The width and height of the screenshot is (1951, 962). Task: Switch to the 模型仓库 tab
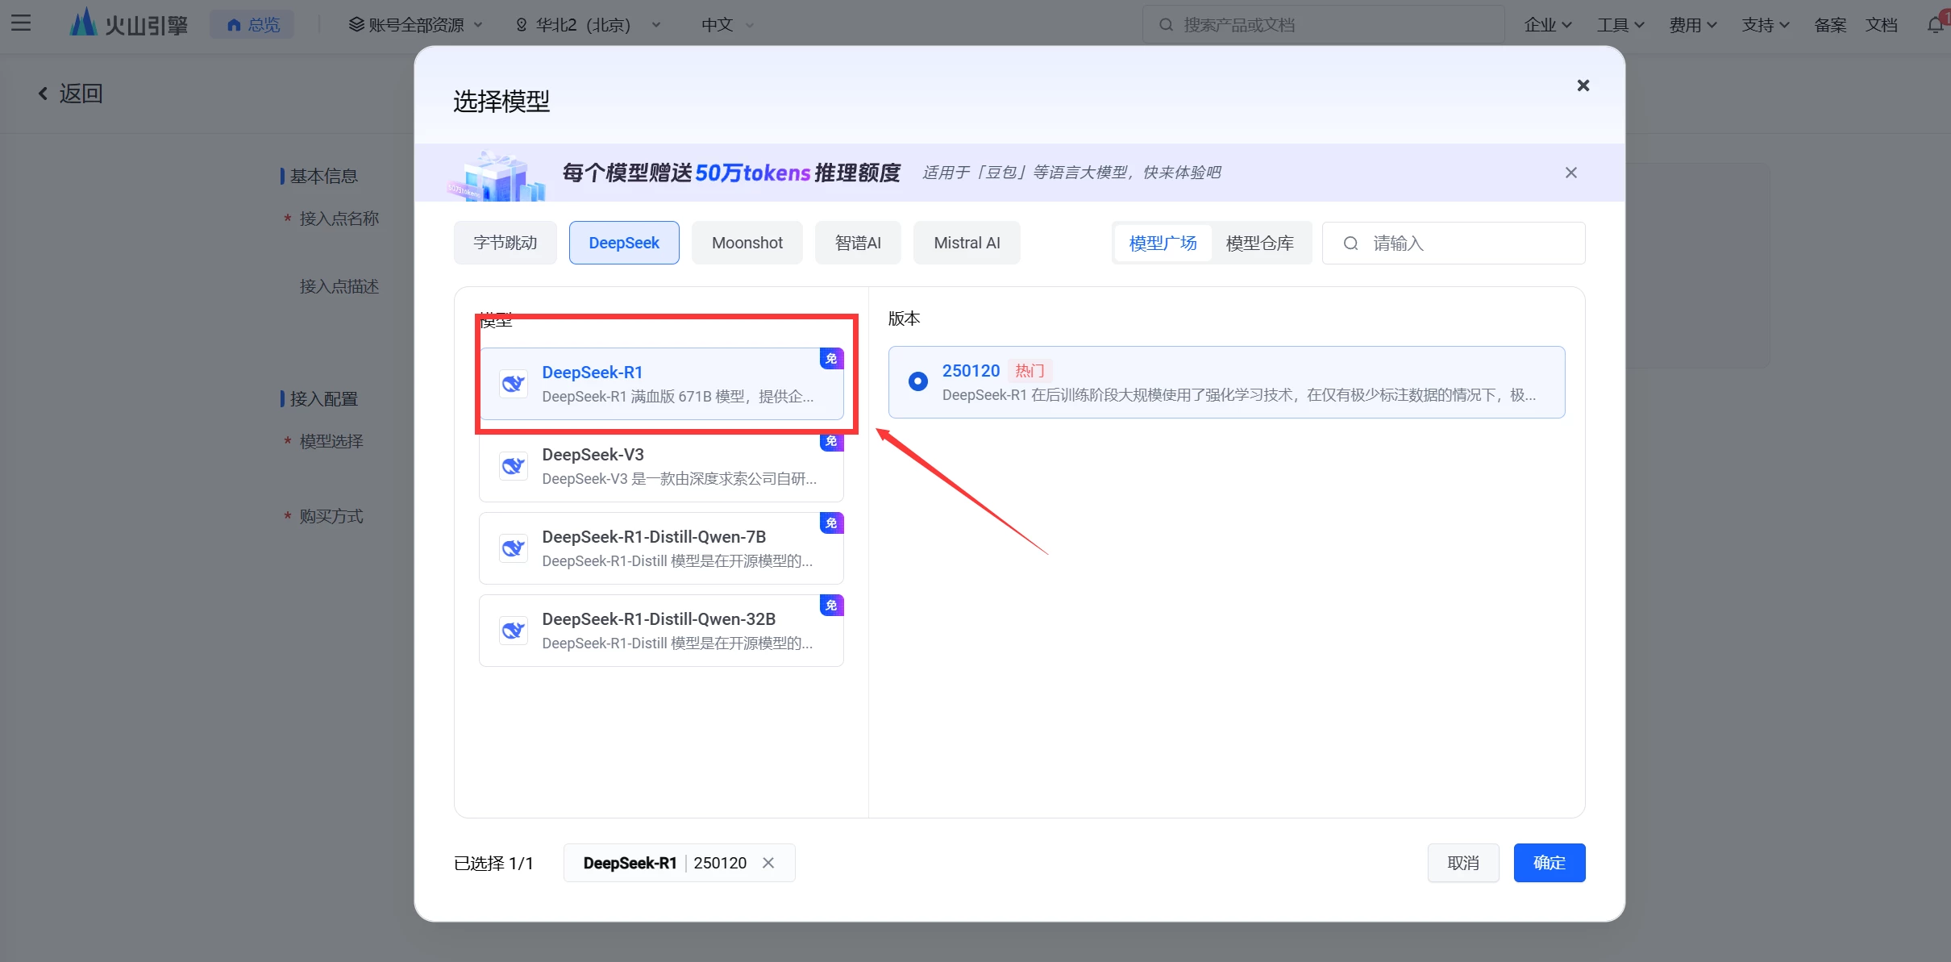1259,243
